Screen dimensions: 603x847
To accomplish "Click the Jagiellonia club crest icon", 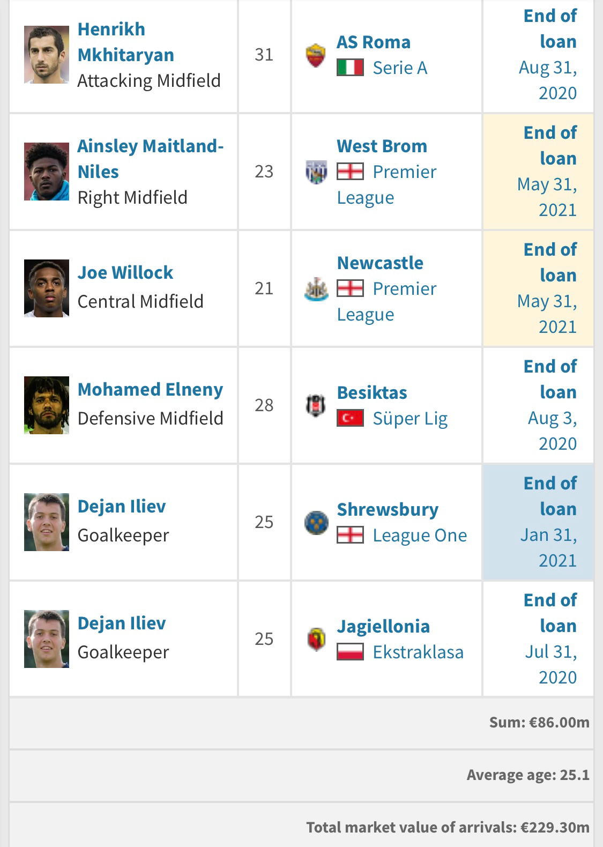I will tap(316, 640).
